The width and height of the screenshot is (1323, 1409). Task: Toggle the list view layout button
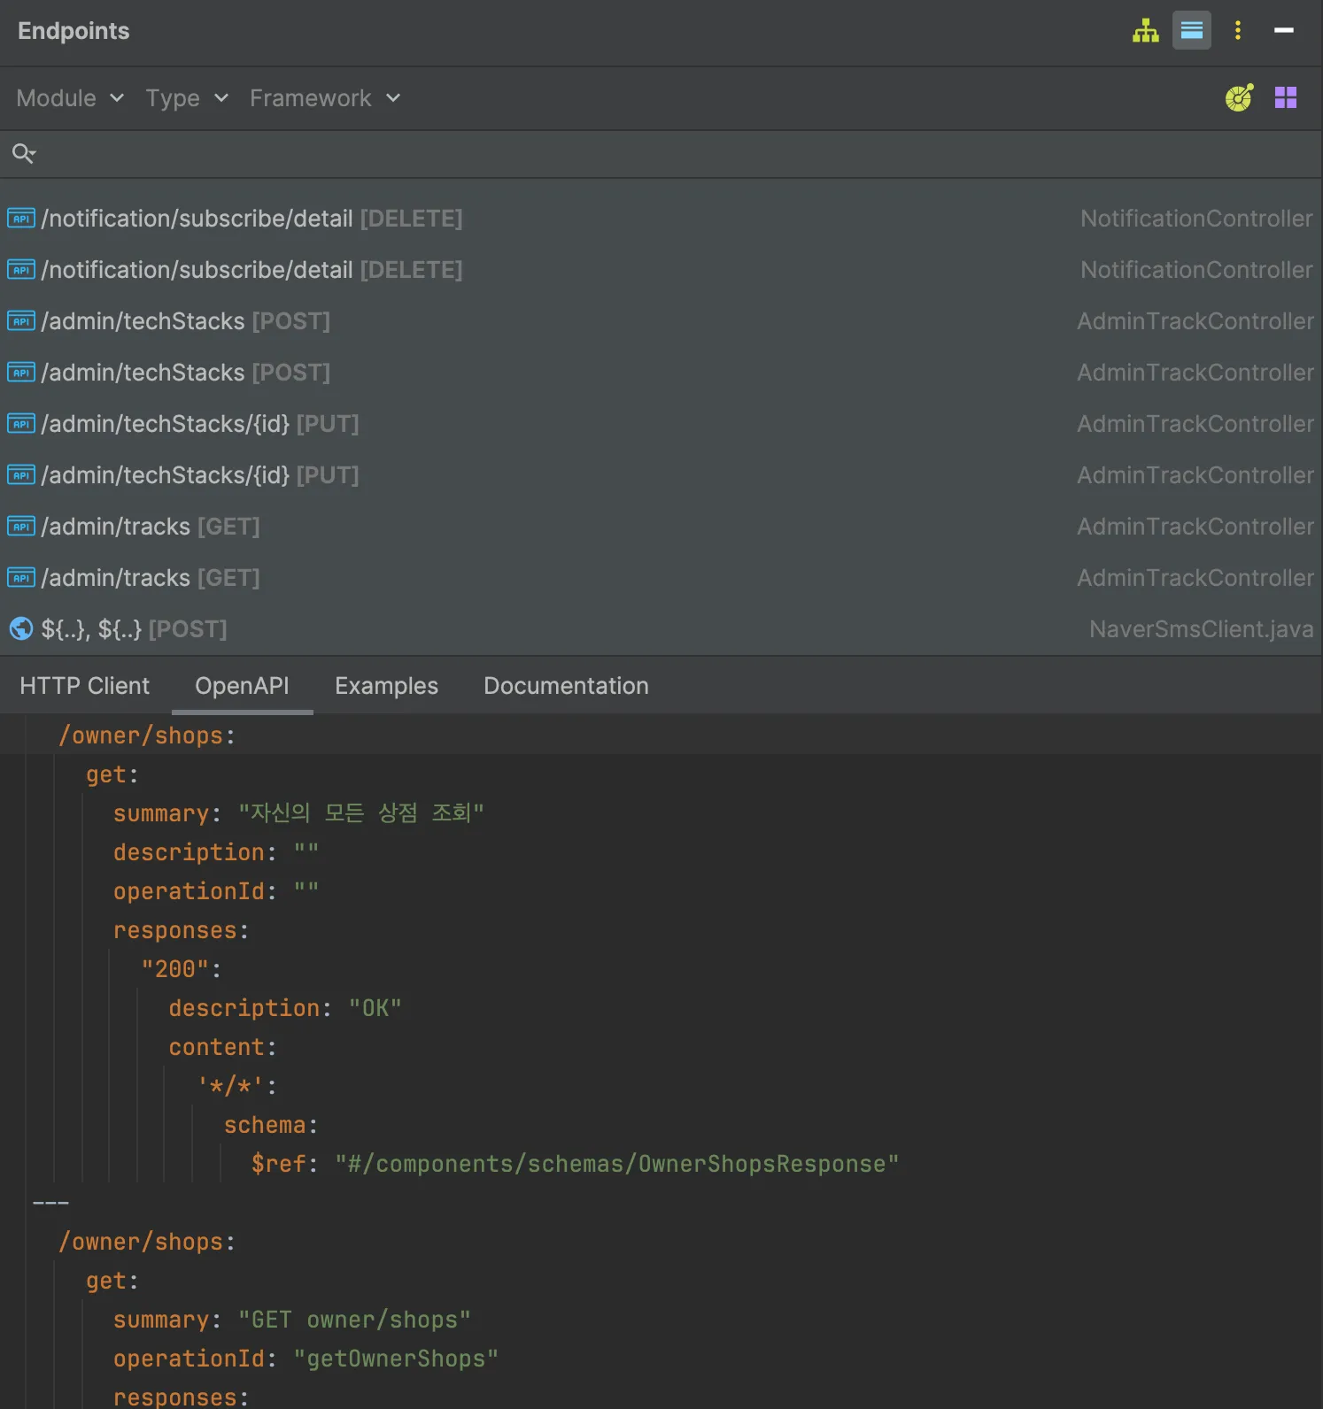1191,31
